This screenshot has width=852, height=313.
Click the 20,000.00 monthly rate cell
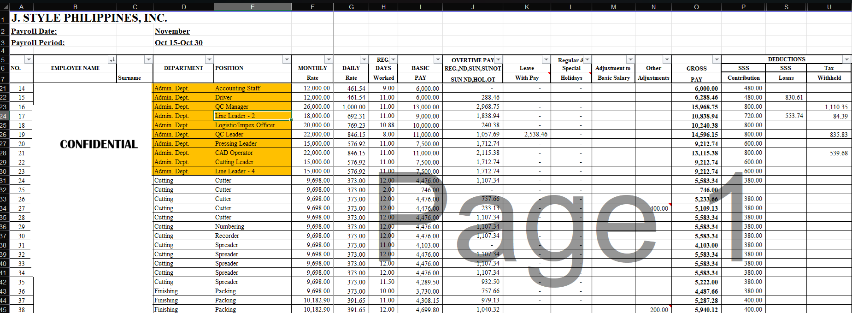point(312,125)
